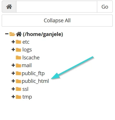Expand the logs folder
Image resolution: width=115 pixels, height=120 pixels.
tap(13, 49)
